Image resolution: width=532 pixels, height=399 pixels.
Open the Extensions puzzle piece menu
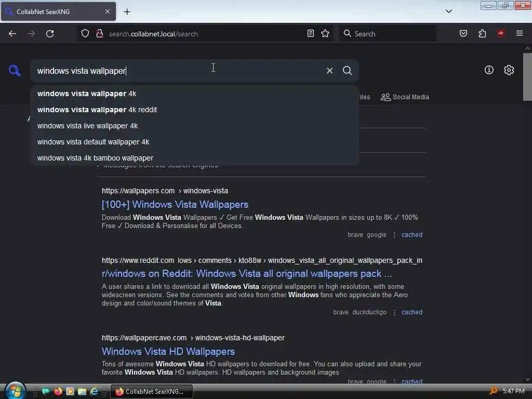tap(482, 33)
